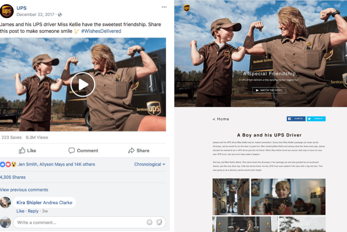Click the 3w comment timestamp

(45, 211)
